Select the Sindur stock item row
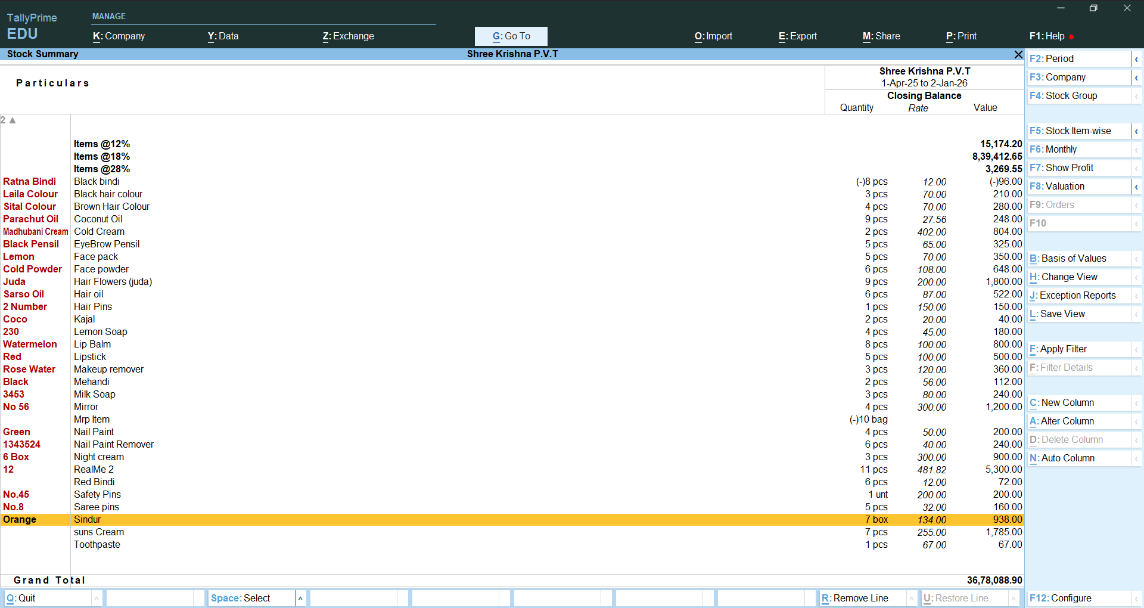The height and width of the screenshot is (608, 1144). tap(88, 520)
